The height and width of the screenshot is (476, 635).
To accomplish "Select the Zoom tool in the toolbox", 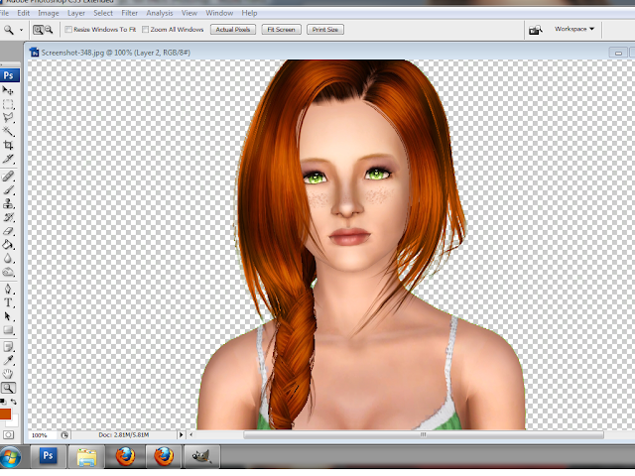I will pyautogui.click(x=8, y=388).
